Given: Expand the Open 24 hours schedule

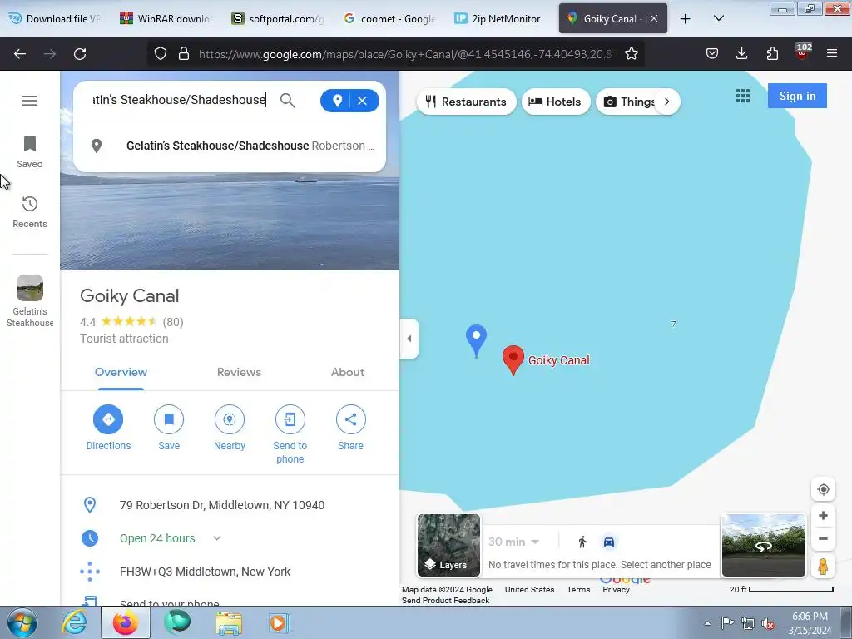Looking at the screenshot, I should (x=217, y=538).
